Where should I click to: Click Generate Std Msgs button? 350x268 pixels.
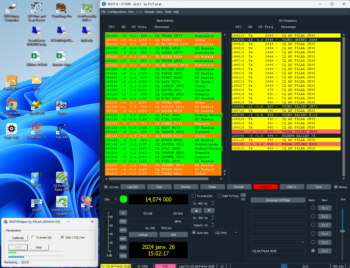pos(278,200)
